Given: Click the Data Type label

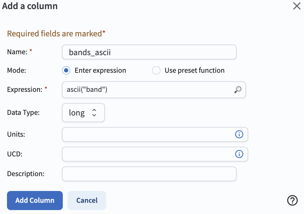Looking at the screenshot, I should pyautogui.click(x=23, y=112).
